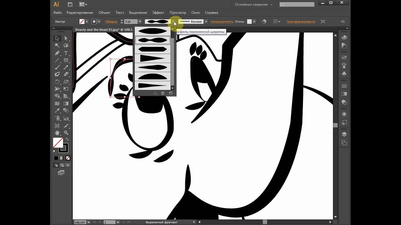The width and height of the screenshot is (401, 225).
Task: Open the Справка menu
Action: 211,12
